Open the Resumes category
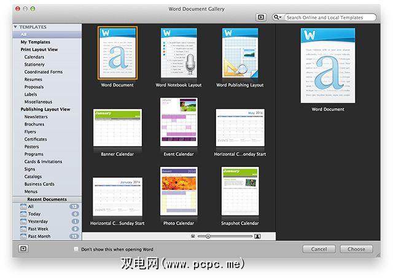This screenshot has width=393, height=278. [33, 79]
